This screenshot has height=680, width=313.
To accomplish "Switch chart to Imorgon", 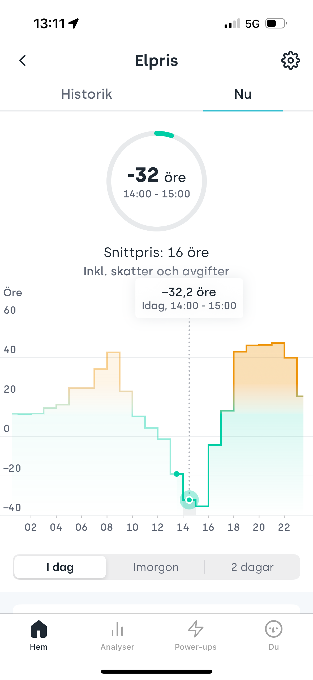I will click(x=156, y=567).
